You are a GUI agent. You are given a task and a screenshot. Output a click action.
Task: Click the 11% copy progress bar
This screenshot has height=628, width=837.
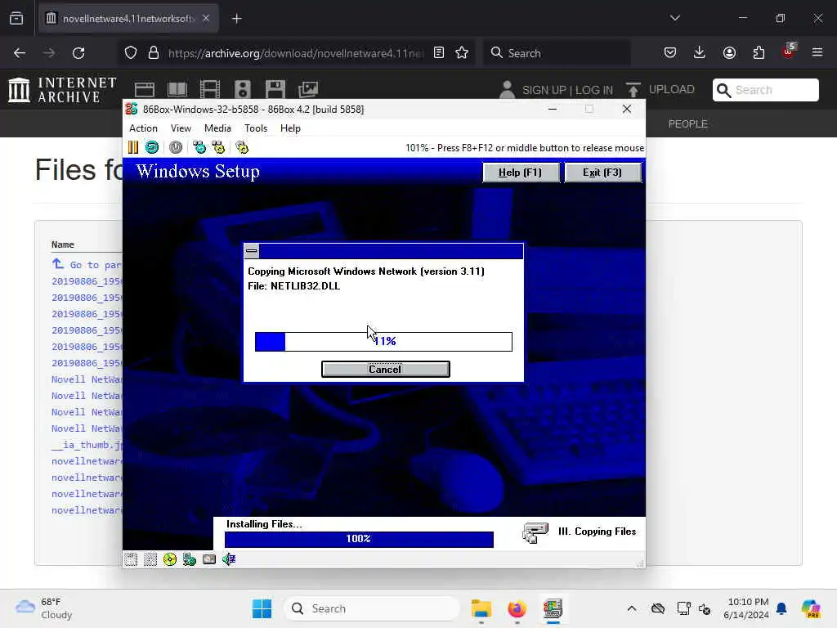point(383,341)
